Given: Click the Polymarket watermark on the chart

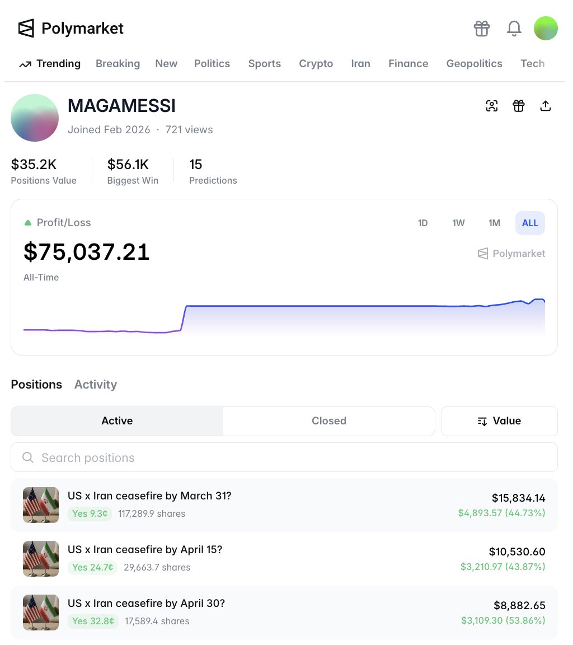Looking at the screenshot, I should [511, 253].
